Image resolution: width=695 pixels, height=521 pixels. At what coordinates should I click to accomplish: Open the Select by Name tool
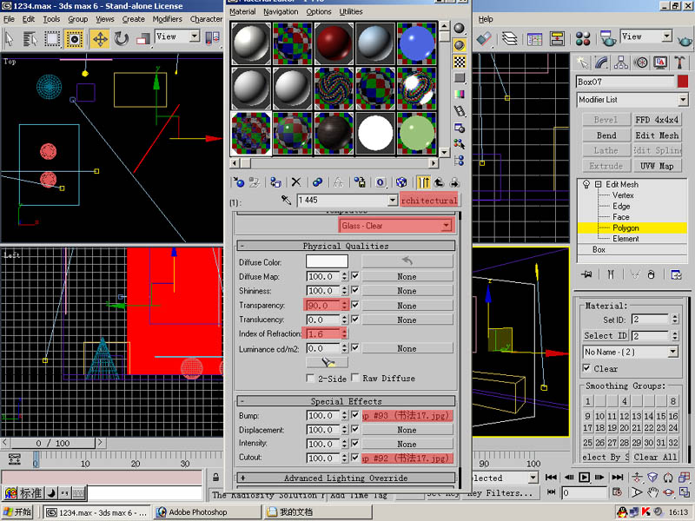click(x=30, y=38)
